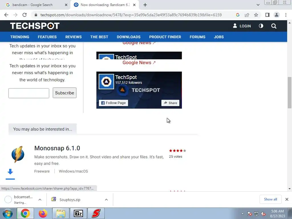The height and width of the screenshot is (219, 292).
Task: Open the Chrome profile avatar
Action: coord(277,15)
